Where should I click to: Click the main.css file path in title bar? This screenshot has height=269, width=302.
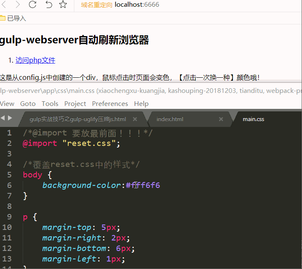click(47, 90)
